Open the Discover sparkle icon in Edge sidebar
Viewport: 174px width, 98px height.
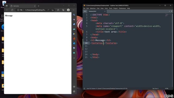tap(74, 20)
